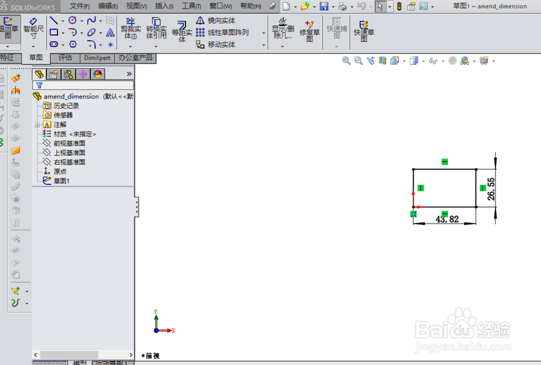
Task: Select the Polygon sketch tool
Action: (x=72, y=44)
